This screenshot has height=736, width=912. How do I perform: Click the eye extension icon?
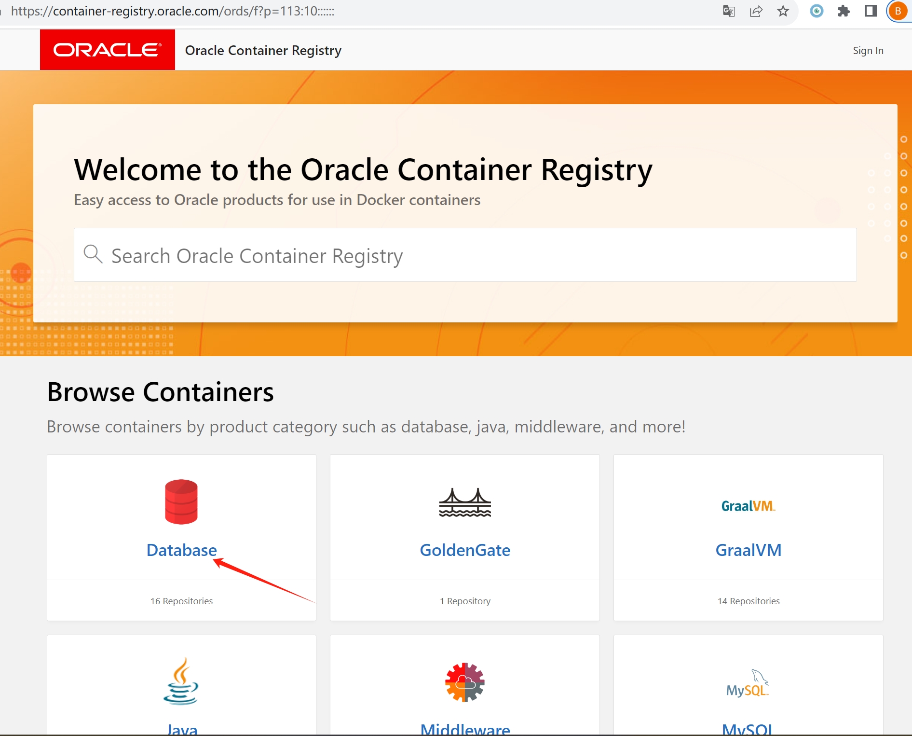pos(817,12)
